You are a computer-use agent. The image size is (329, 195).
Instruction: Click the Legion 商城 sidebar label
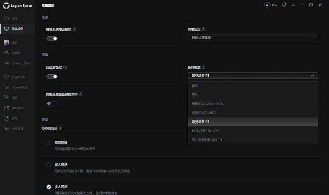[19, 87]
